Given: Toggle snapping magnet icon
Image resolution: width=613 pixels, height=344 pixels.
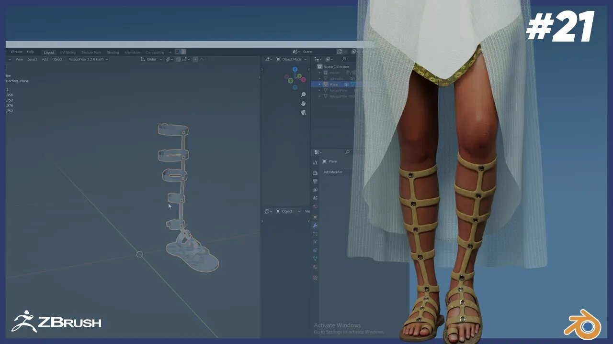Looking at the screenshot, I should point(178,59).
